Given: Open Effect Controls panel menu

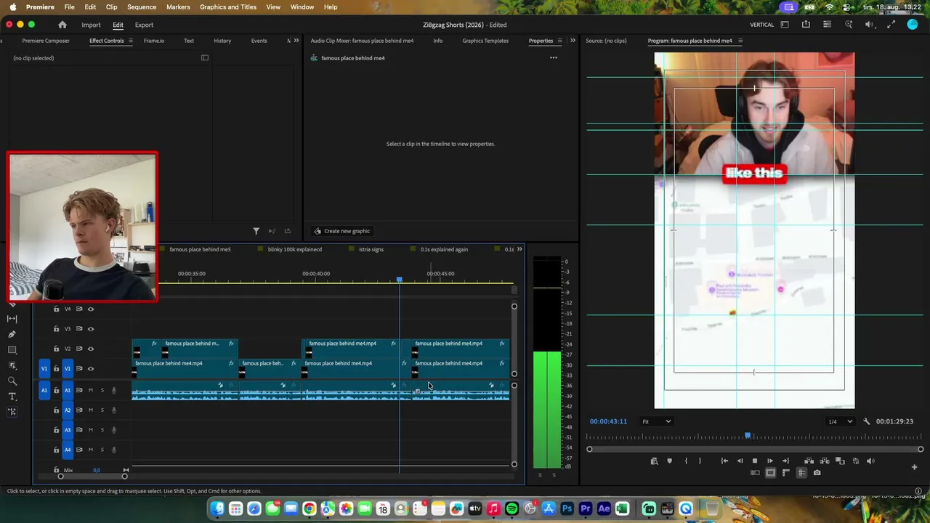Looking at the screenshot, I should pyautogui.click(x=130, y=41).
